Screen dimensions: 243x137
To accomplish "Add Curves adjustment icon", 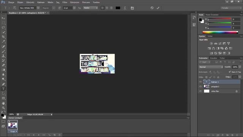I will (220, 43).
